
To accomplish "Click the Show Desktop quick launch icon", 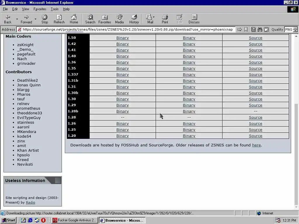I will [x=23, y=220].
